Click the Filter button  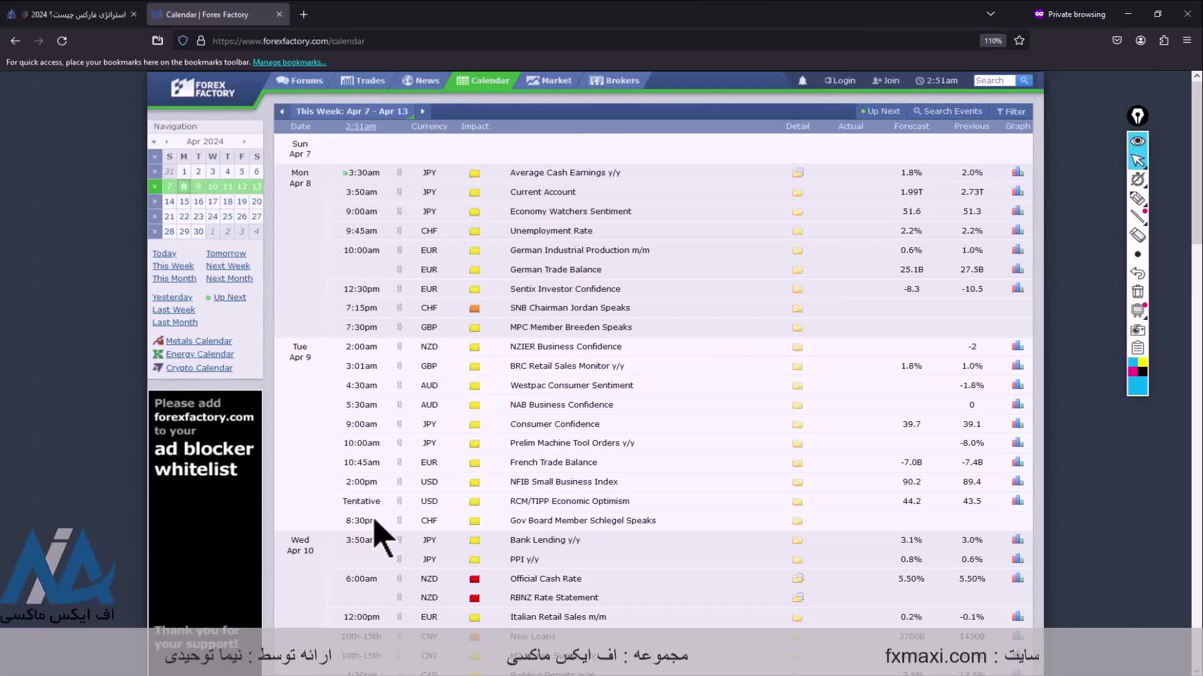coord(1011,111)
